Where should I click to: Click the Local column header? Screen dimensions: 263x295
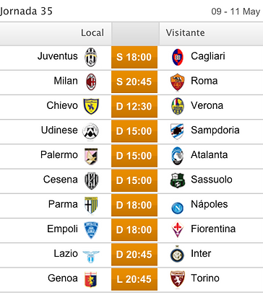(x=92, y=33)
